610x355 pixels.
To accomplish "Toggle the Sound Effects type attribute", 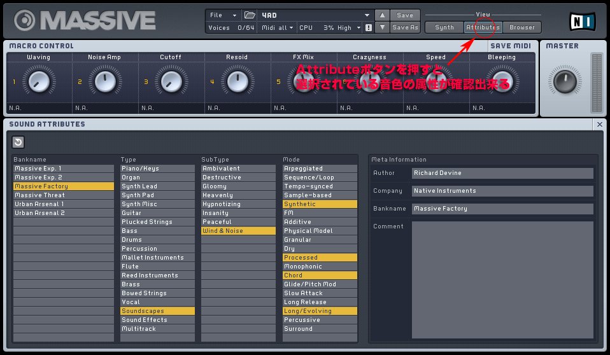I will point(157,320).
